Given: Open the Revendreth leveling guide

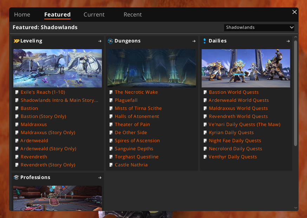Looking at the screenshot, I should click(34, 157).
